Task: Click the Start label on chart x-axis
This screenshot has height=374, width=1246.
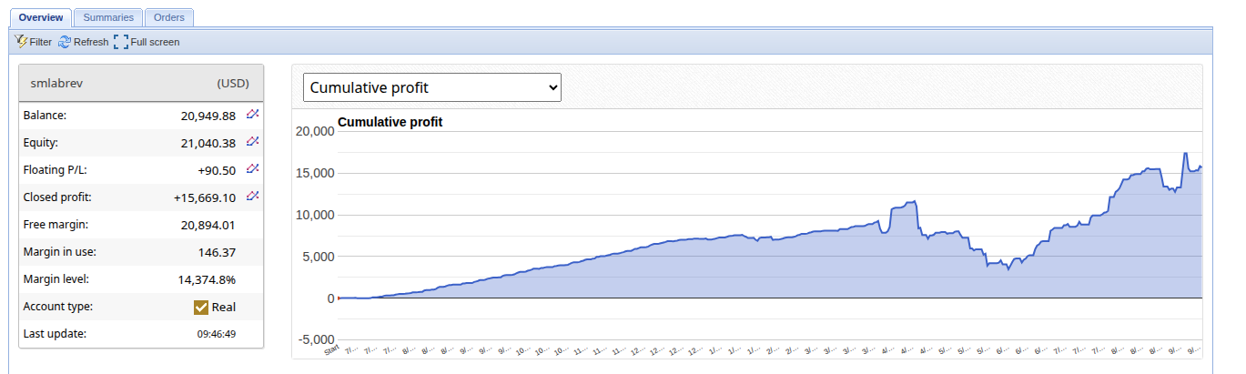Action: (332, 349)
